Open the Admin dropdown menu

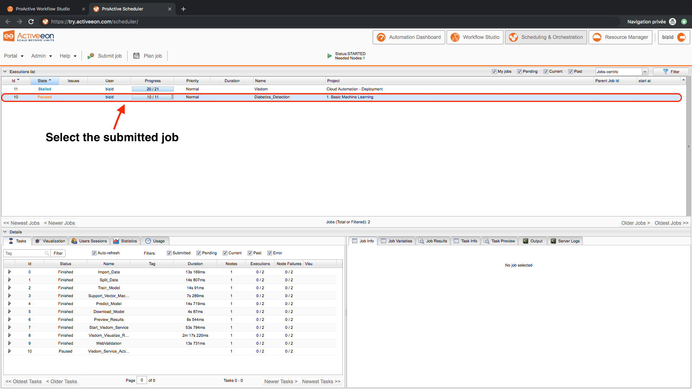pos(41,56)
